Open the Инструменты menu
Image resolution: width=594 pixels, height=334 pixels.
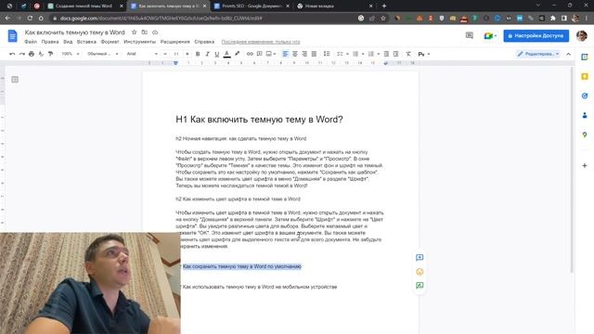139,42
